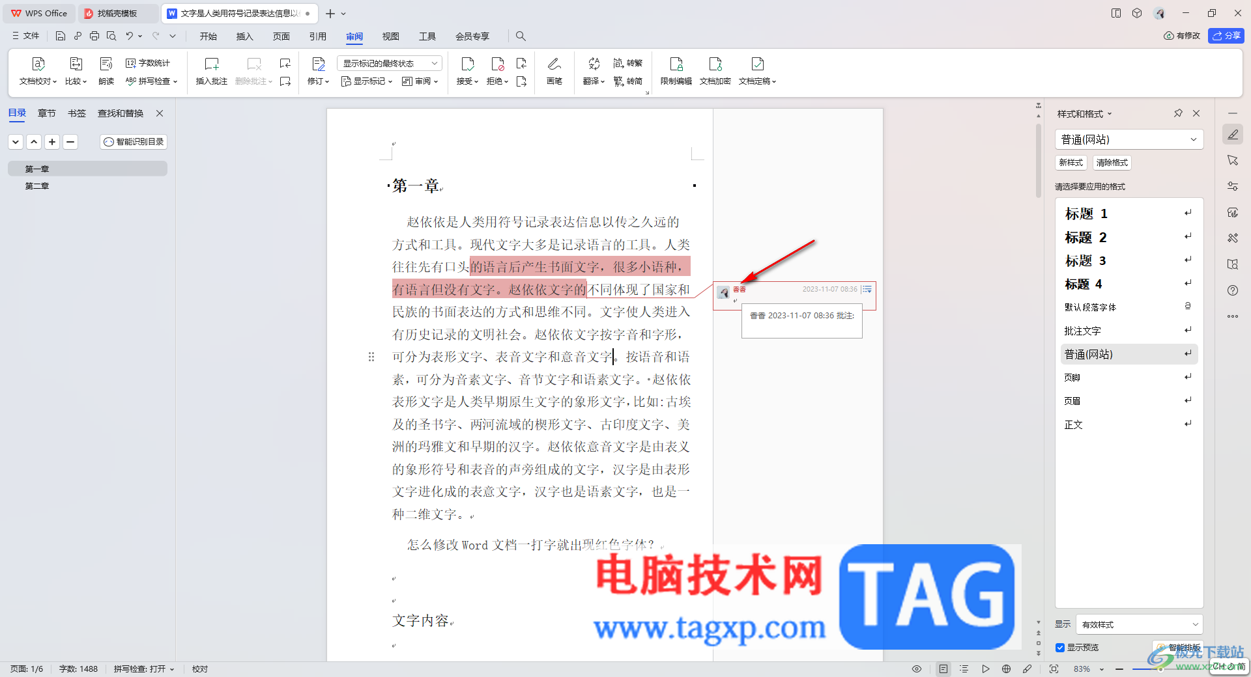1251x677 pixels.
Task: Click zoom out minus button
Action: (1119, 669)
